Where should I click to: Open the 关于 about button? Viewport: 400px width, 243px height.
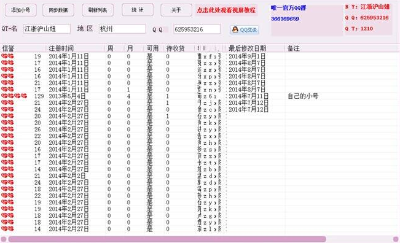[176, 10]
